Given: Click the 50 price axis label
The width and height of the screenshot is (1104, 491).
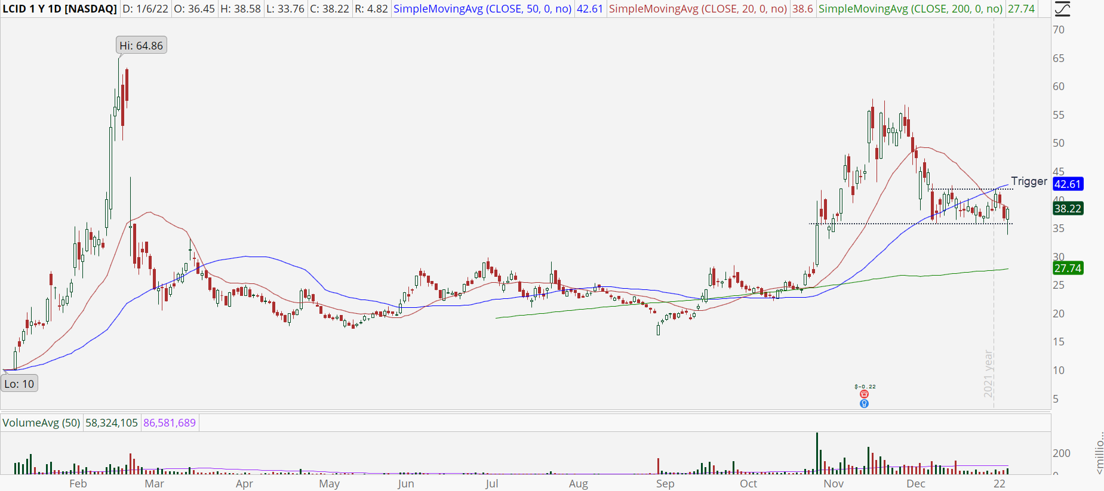Looking at the screenshot, I should pyautogui.click(x=1059, y=143).
